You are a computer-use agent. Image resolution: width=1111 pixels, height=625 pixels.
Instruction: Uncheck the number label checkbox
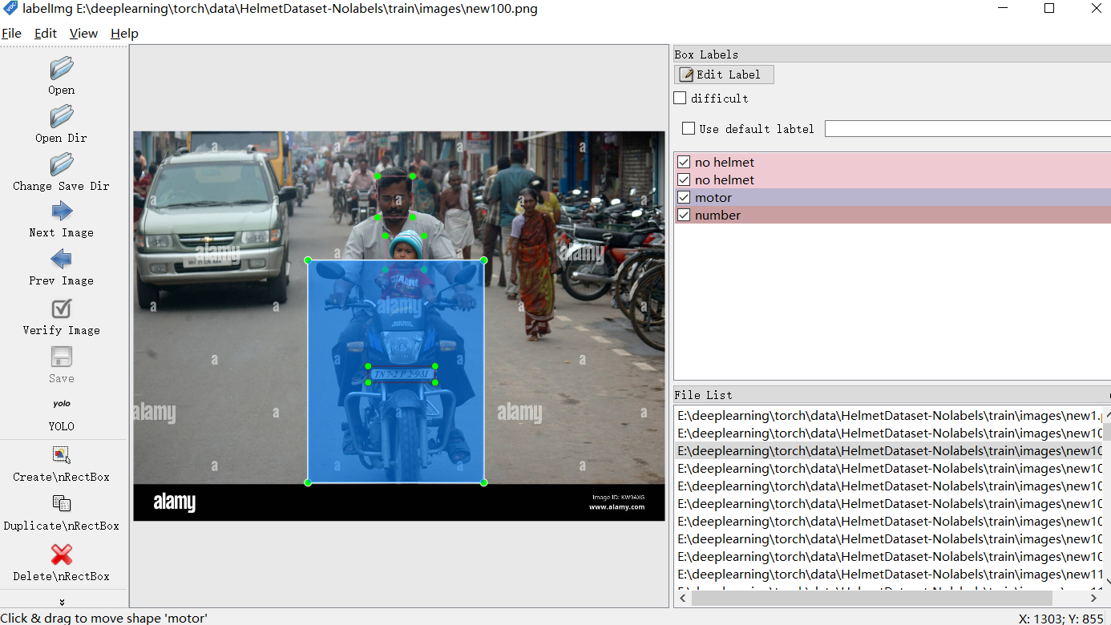[684, 215]
